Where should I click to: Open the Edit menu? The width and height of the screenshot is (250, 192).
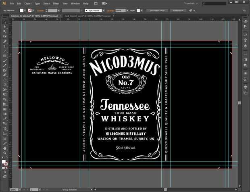tap(19, 4)
